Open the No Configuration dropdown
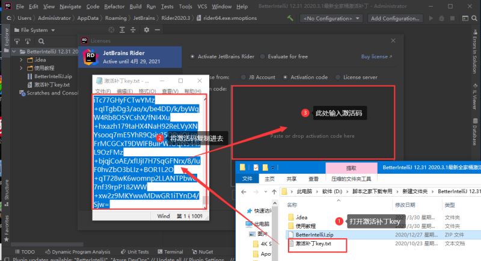This screenshot has height=261, width=481. tap(331, 19)
